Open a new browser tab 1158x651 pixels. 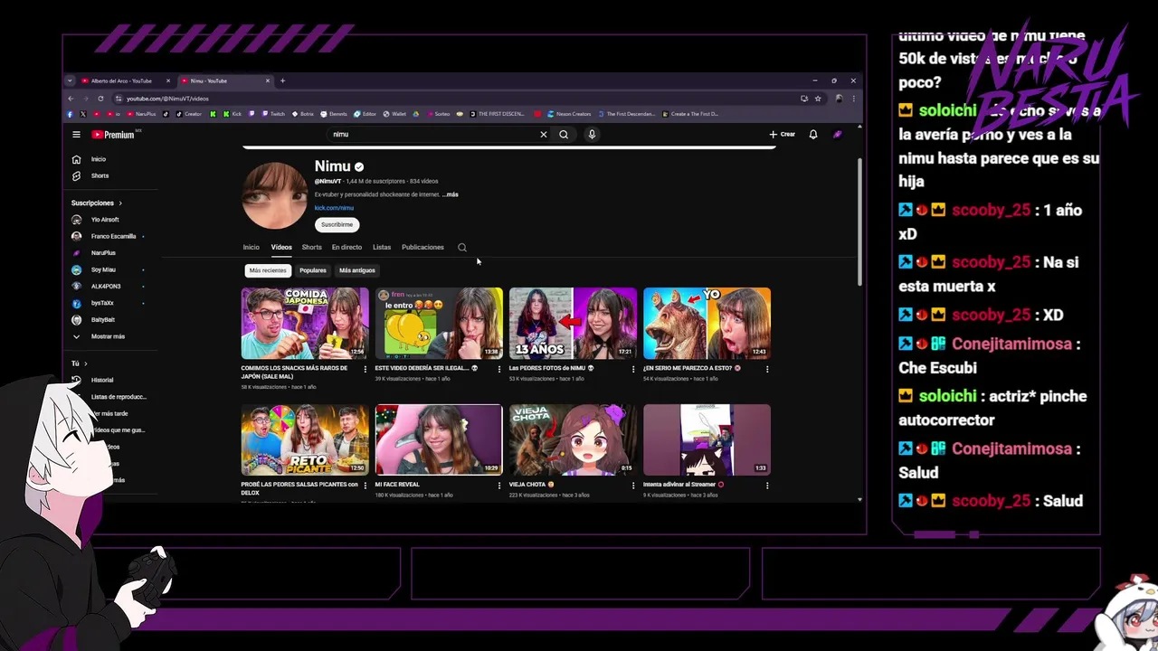coord(282,80)
